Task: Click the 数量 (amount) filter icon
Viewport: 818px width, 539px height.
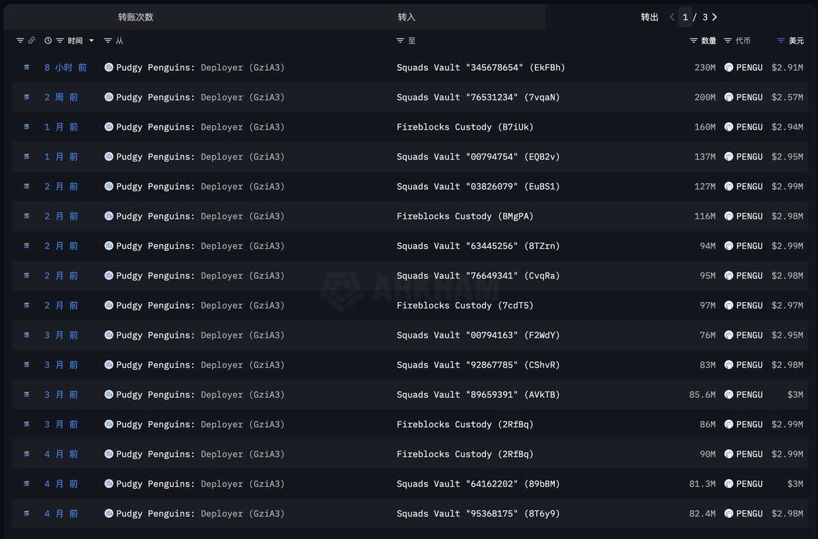Action: pos(693,41)
